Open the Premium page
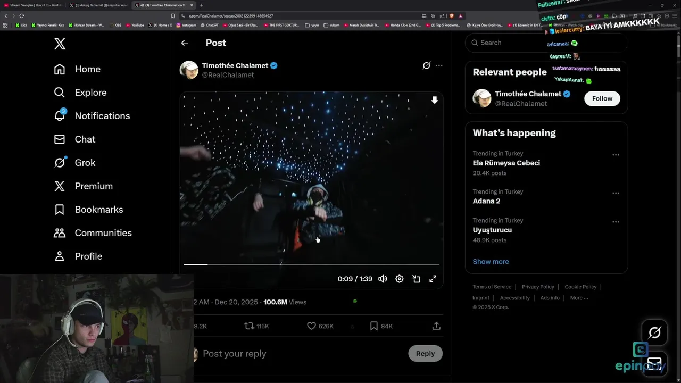The width and height of the screenshot is (681, 383). [x=84, y=186]
